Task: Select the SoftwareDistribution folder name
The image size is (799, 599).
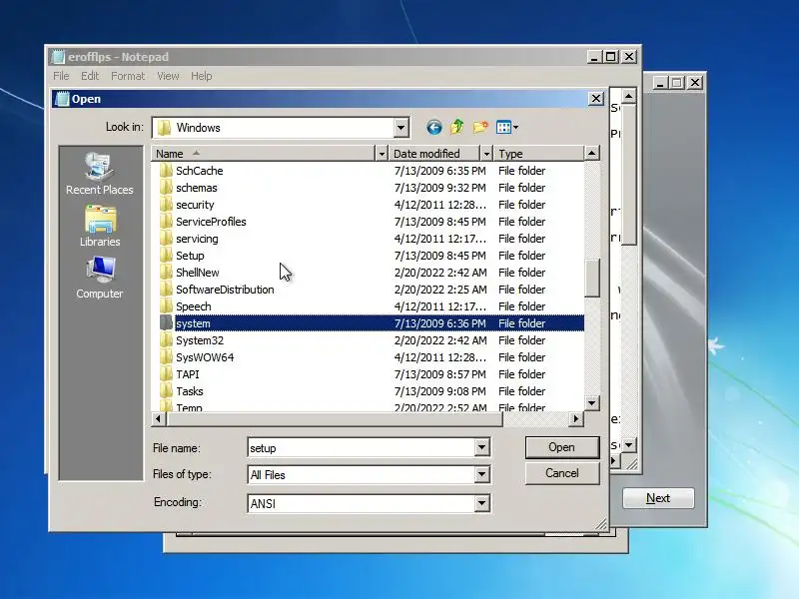Action: click(225, 290)
